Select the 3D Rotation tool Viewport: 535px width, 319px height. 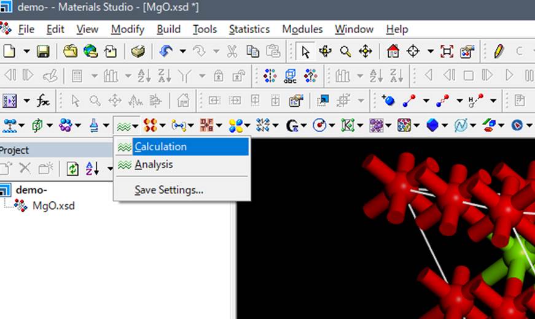tap(325, 52)
